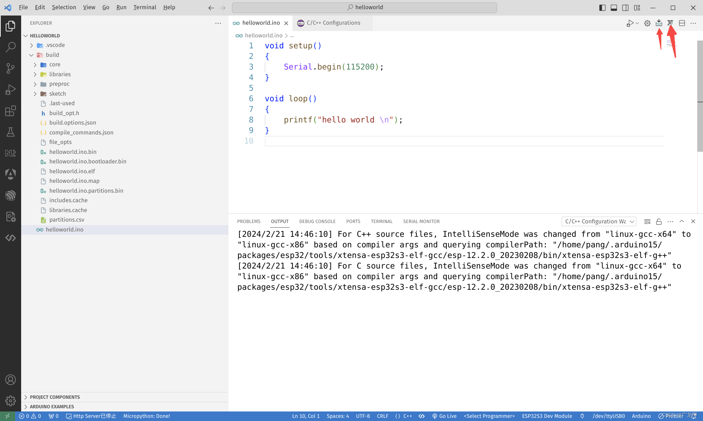
Task: Click the helloworld command center search box
Action: (365, 7)
